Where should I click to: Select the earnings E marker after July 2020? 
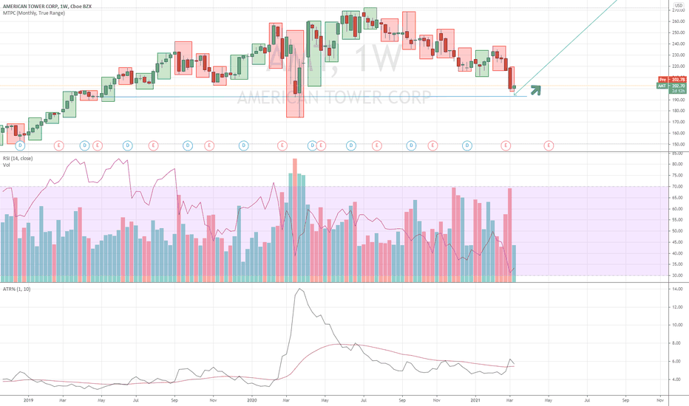[x=376, y=145]
